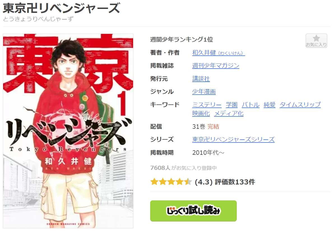Viewport: 334px width, 234px height.
Task: Toggle the お気に入り star favorite button
Action: 316,41
